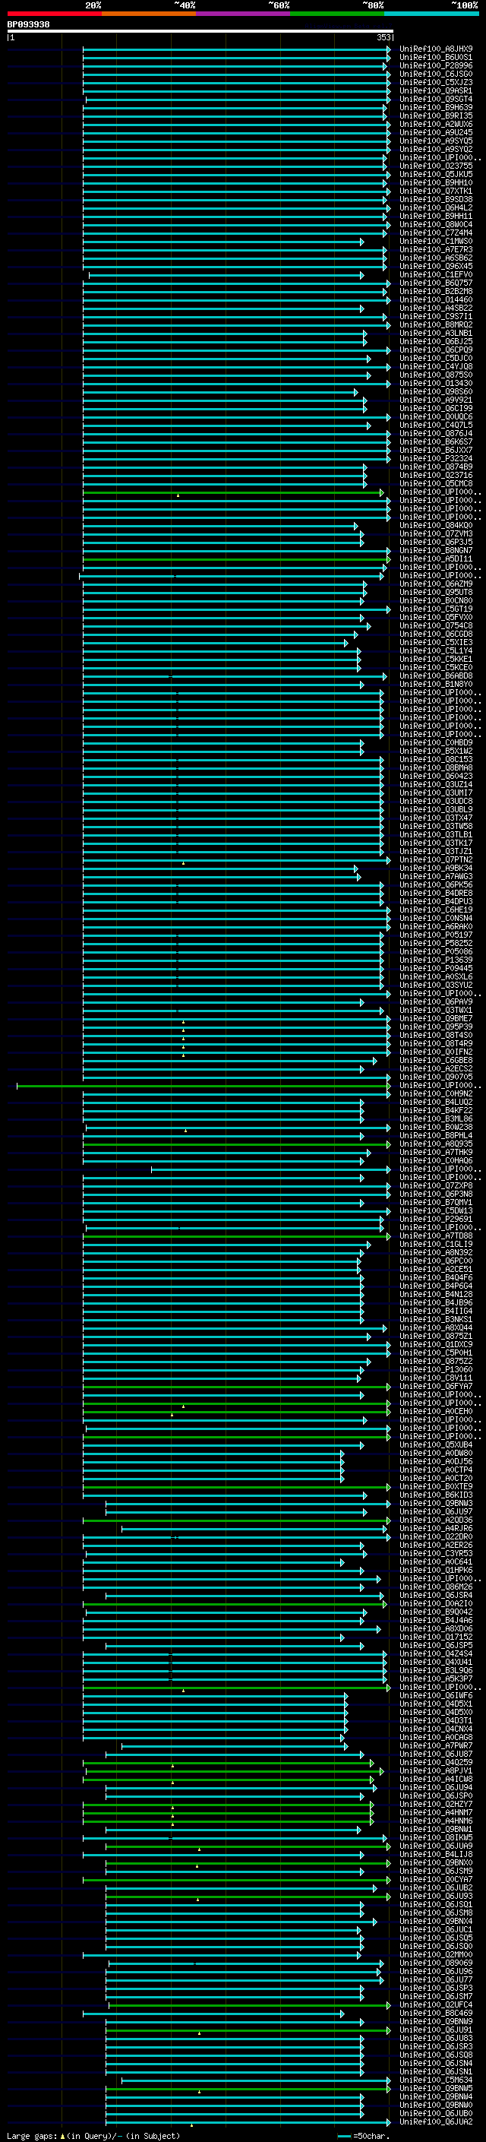Select the white BP093938 query sequence bar

(x=200, y=30)
